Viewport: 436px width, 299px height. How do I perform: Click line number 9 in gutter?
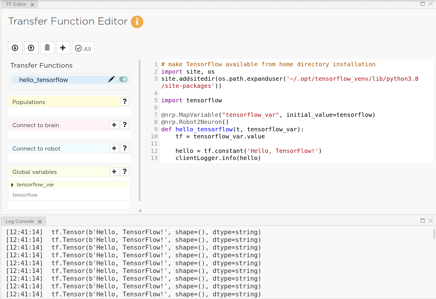[156, 129]
